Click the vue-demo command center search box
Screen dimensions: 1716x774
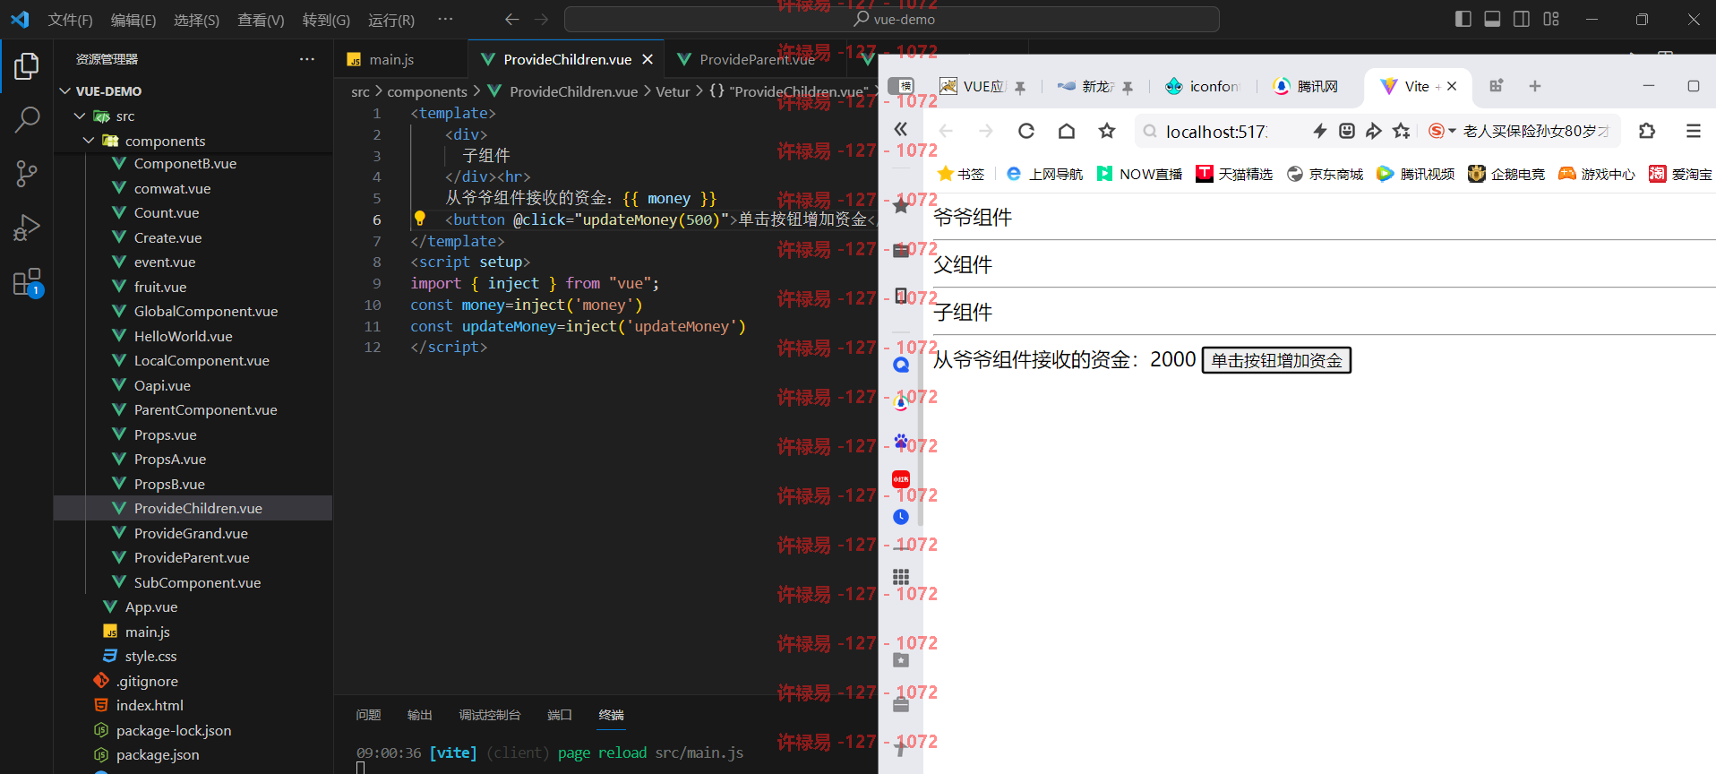891,19
